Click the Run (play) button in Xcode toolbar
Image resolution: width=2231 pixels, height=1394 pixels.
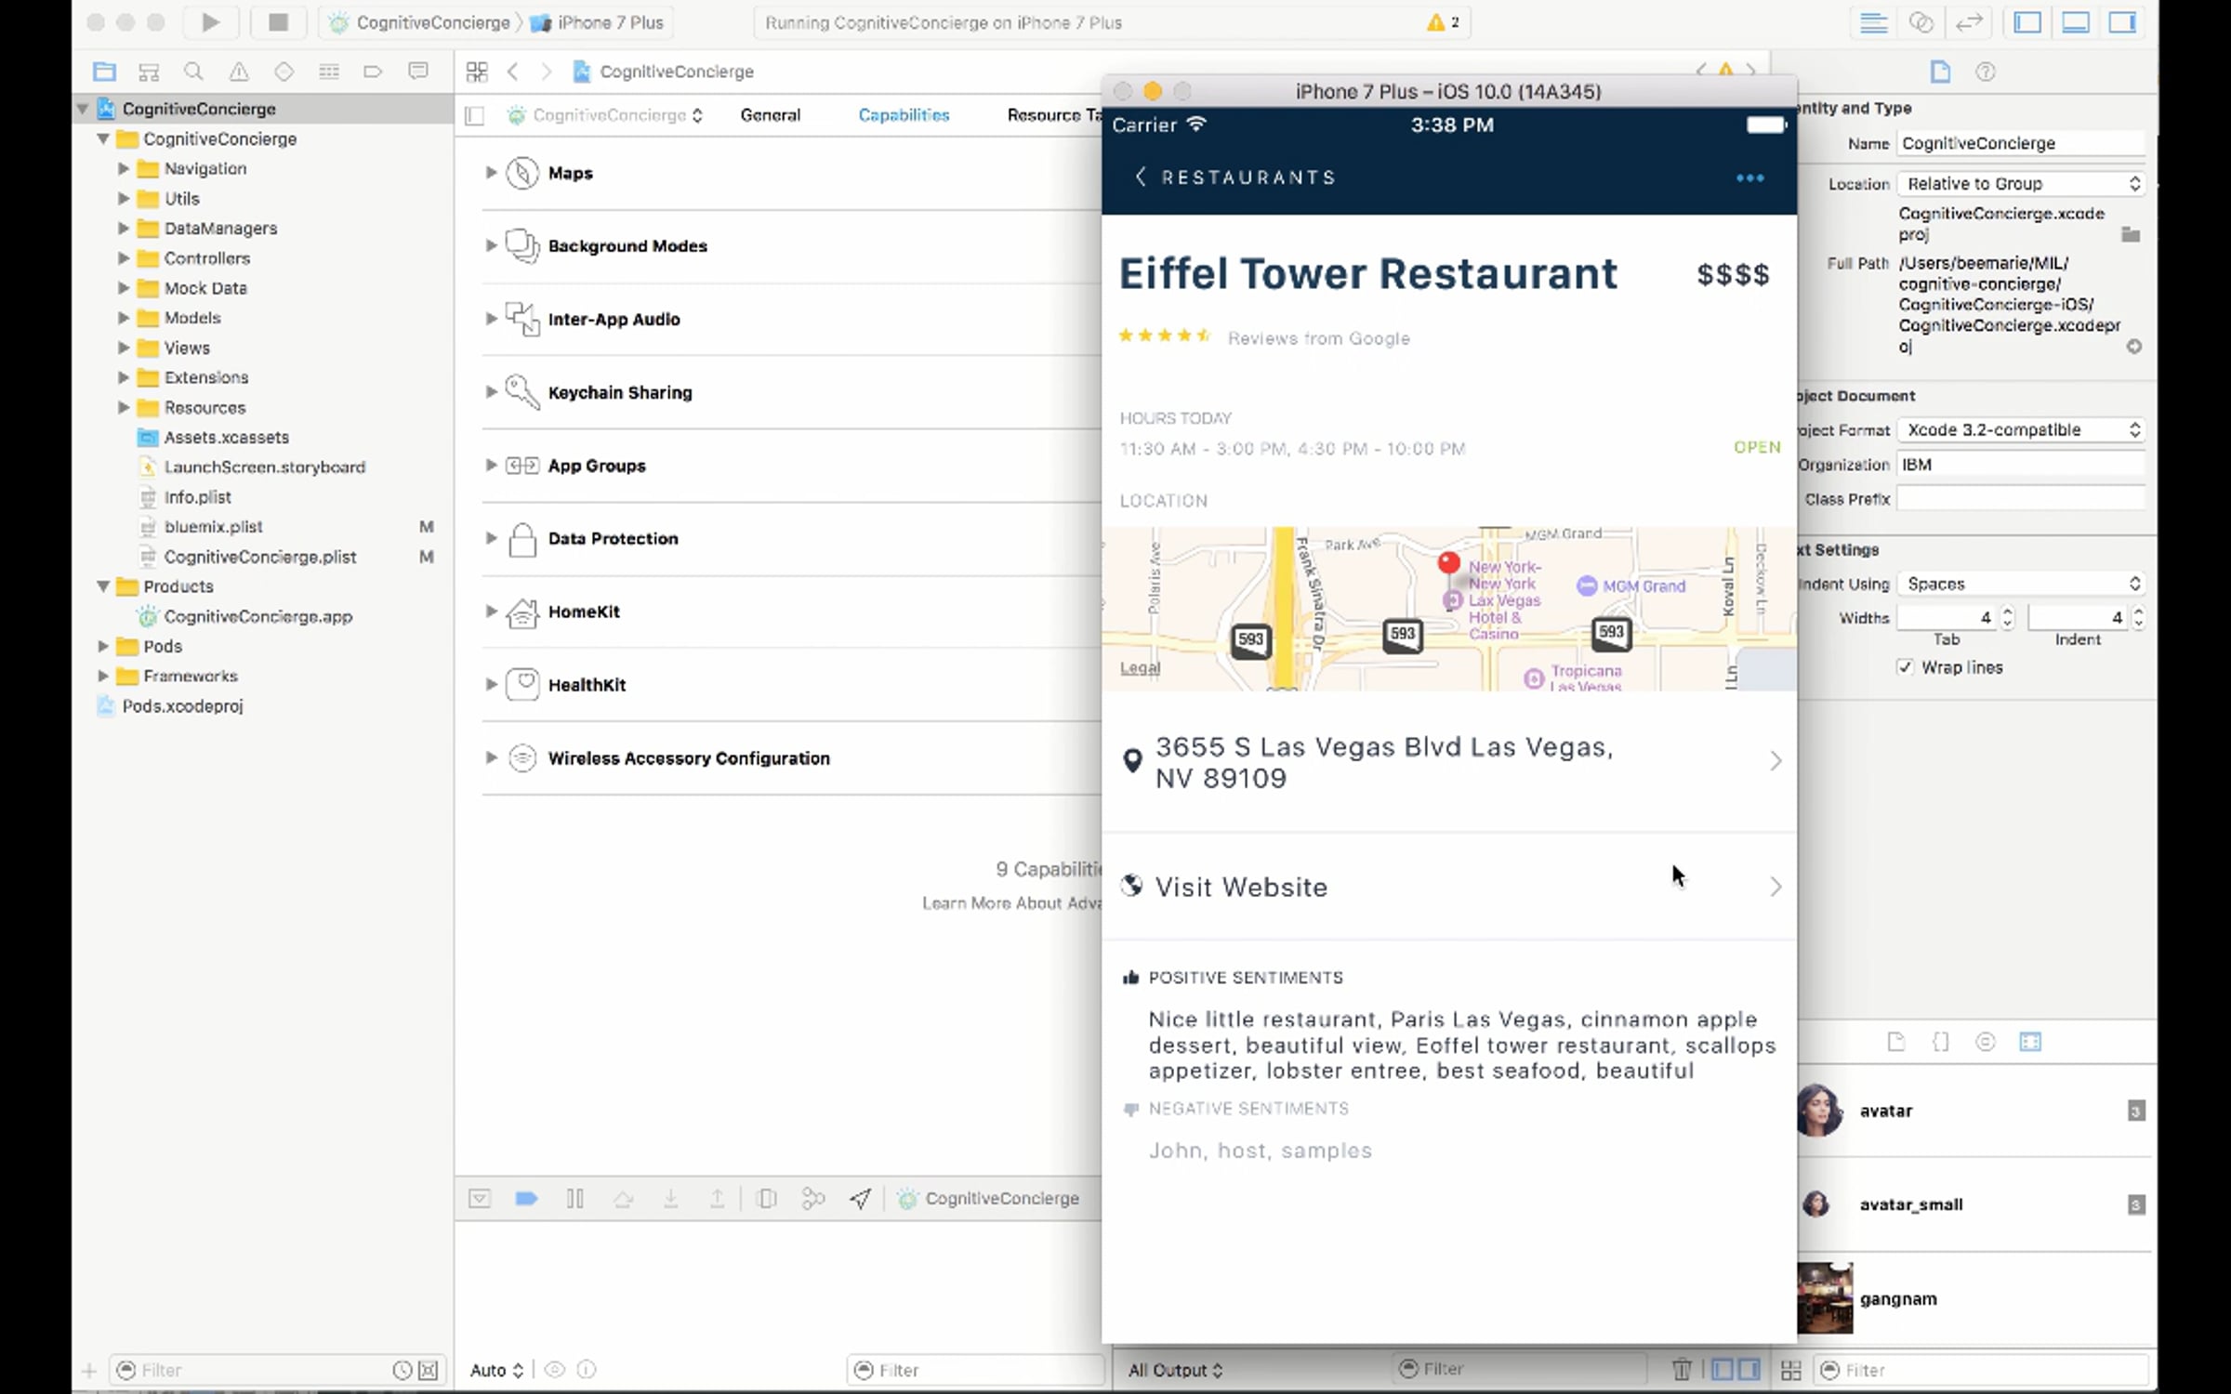pyautogui.click(x=210, y=22)
